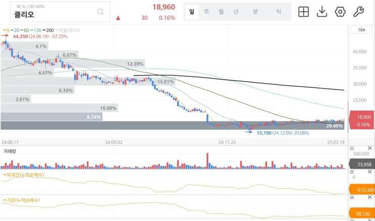Click the 클리오 stock name search field
375x221 pixels.
click(60, 12)
